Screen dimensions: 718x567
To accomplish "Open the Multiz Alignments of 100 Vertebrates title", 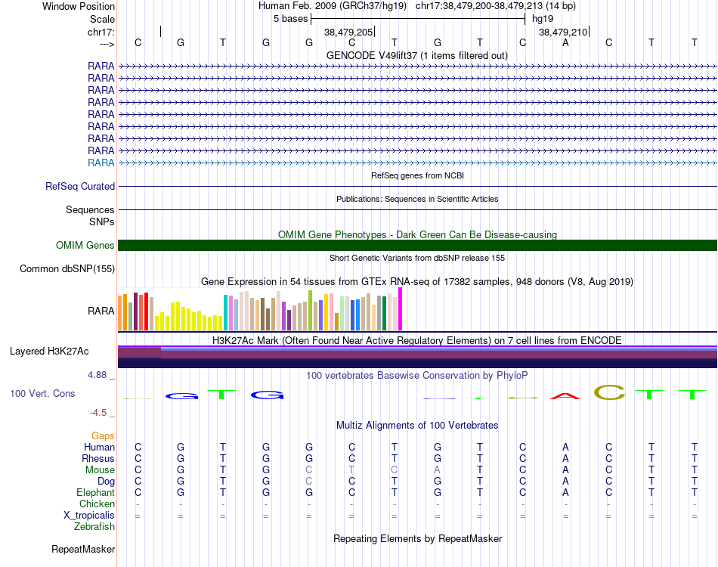I will coord(417,426).
